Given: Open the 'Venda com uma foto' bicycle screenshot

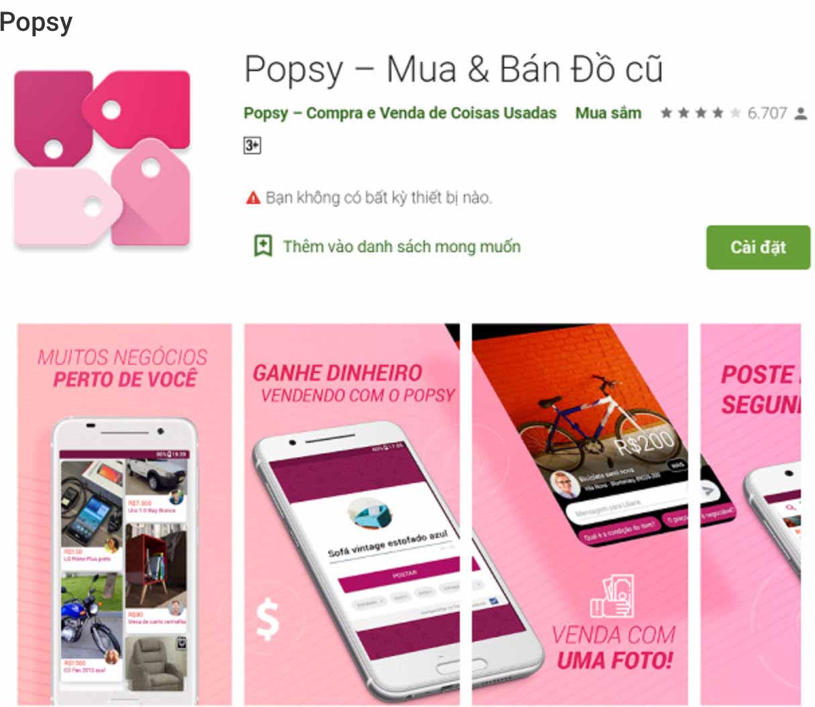Looking at the screenshot, I should [x=580, y=514].
